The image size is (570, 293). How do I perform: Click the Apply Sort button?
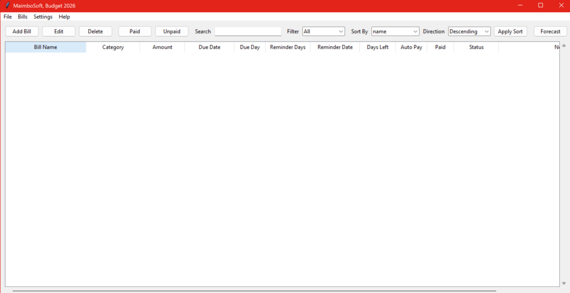coord(510,32)
